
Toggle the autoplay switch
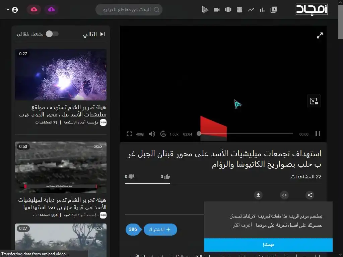pyautogui.click(x=52, y=34)
